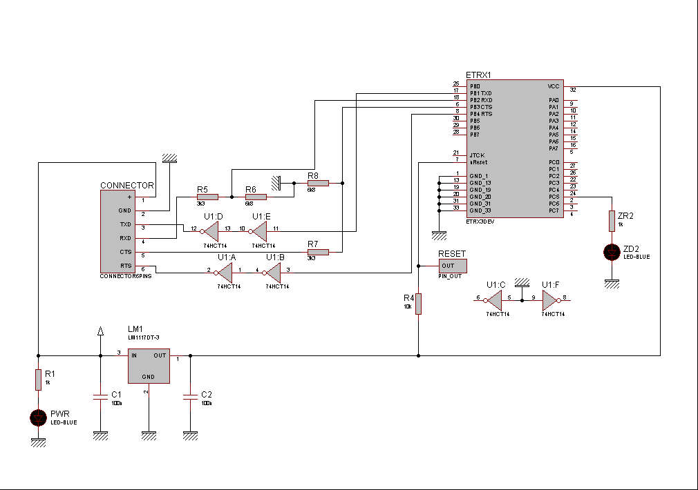
Task: Click the ground symbol below capacitor C2
Action: 190,435
